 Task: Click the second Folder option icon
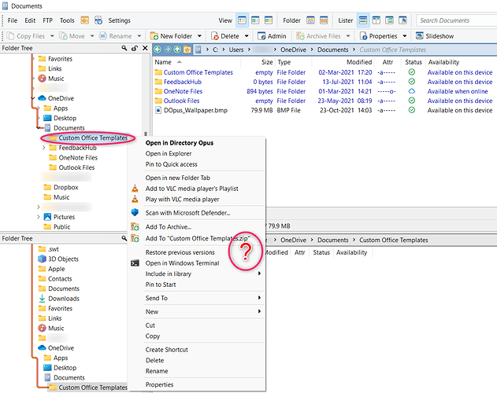click(324, 20)
